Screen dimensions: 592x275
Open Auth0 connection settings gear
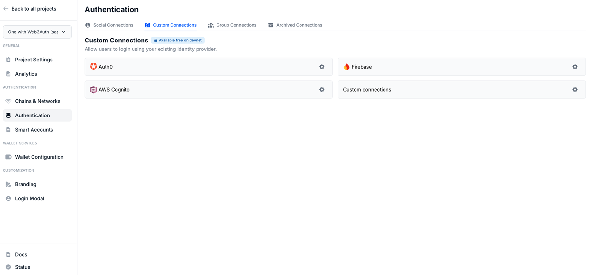pos(322,67)
